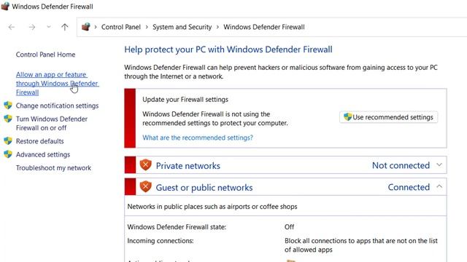Click shield icon beside Restore defaults
Viewport: 467px width, 262px height.
(8, 140)
